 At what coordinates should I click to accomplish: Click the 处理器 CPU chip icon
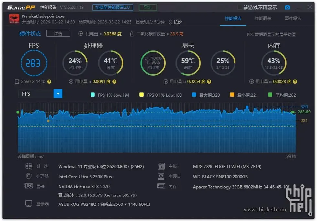click(x=29, y=176)
